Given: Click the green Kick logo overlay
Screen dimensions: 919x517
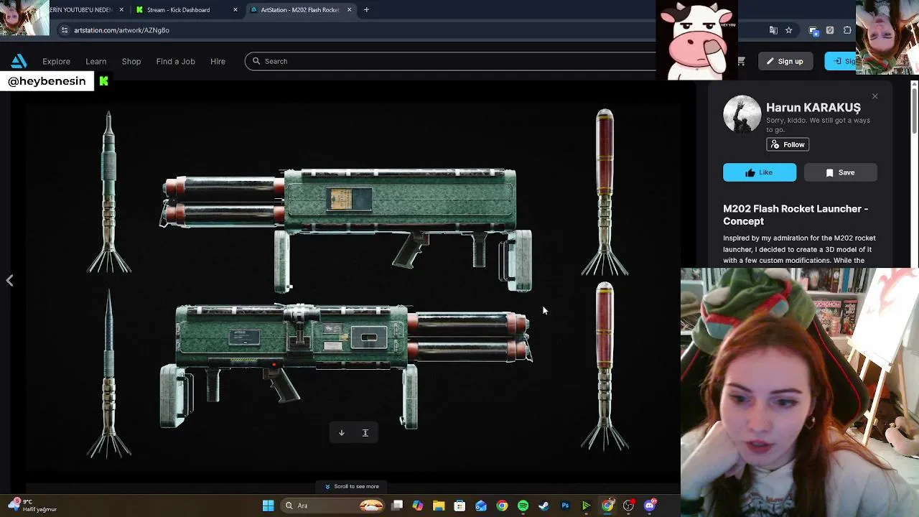Looking at the screenshot, I should pyautogui.click(x=103, y=81).
